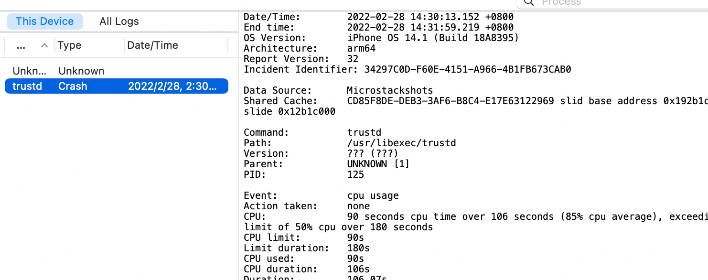Click the /usr/libexec/trustd path text
Image resolution: width=708 pixels, height=280 pixels.
(402, 143)
